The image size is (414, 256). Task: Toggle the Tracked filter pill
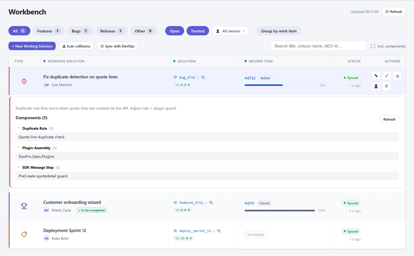(198, 31)
